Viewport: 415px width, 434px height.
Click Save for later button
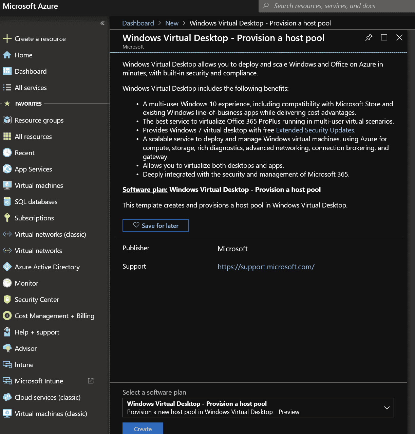click(x=156, y=225)
